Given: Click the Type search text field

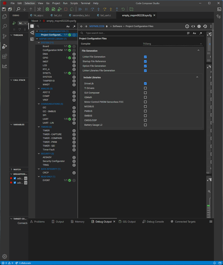Looking at the screenshot, I should pos(135,33).
